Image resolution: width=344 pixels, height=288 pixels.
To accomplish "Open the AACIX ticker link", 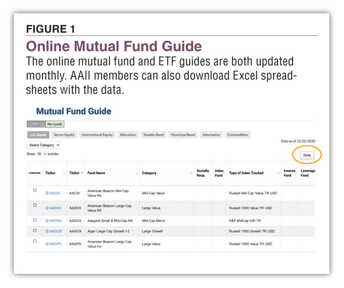I will (x=55, y=193).
